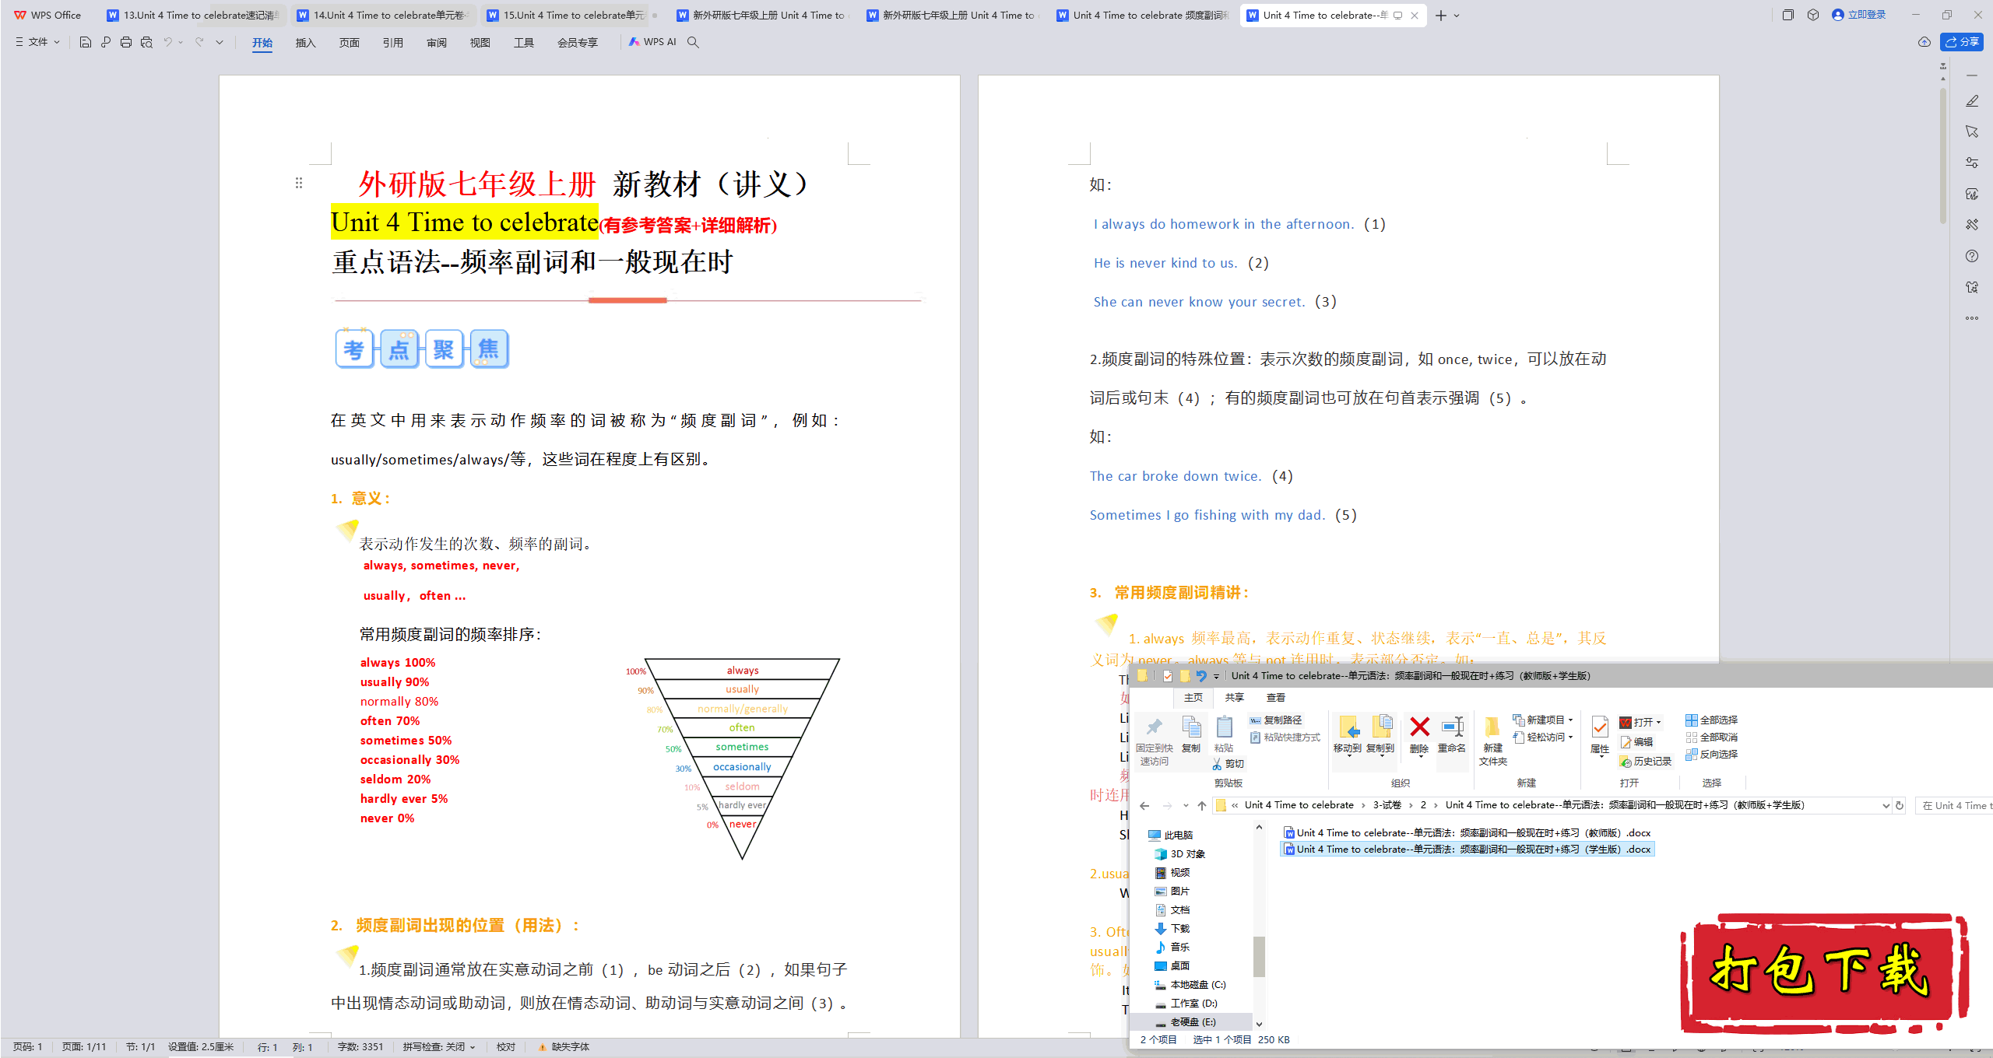Click the blue 分享 share button
The width and height of the screenshot is (1993, 1058).
coord(1962,42)
